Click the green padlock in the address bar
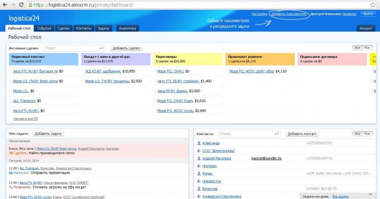380x199 pixels. coord(30,5)
